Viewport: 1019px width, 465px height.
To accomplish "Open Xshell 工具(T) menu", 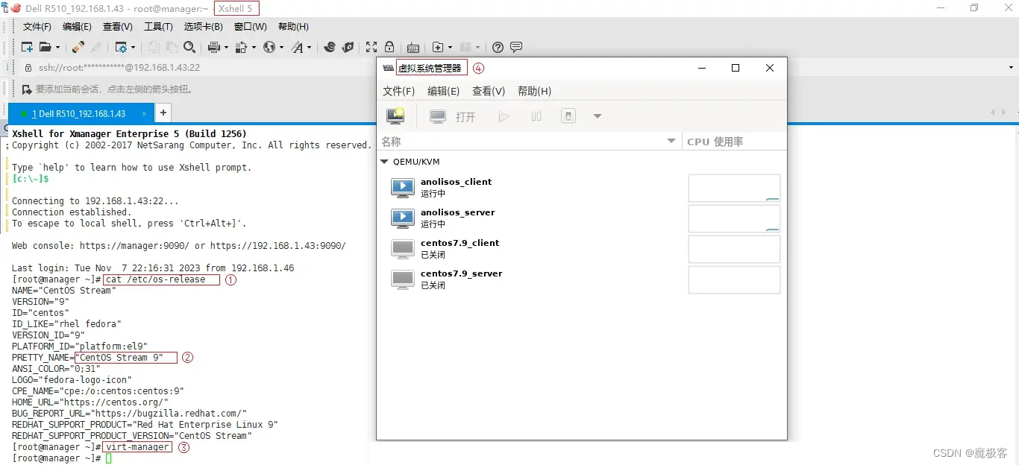I will (158, 26).
